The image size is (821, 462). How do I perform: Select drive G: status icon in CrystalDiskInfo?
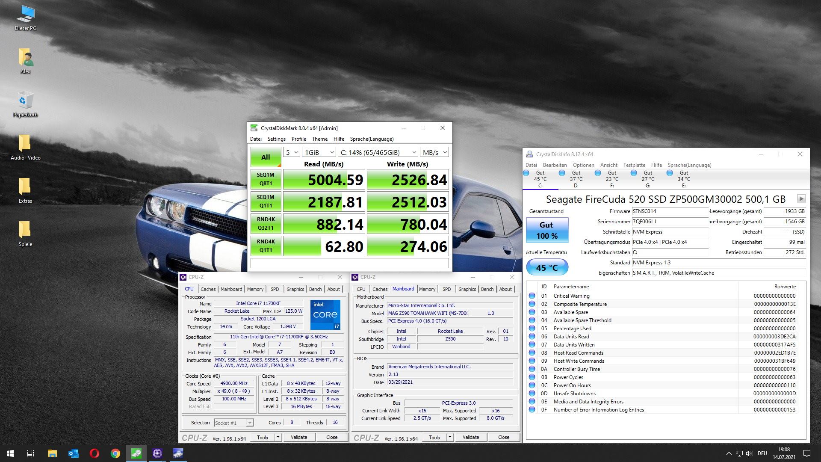(x=634, y=173)
